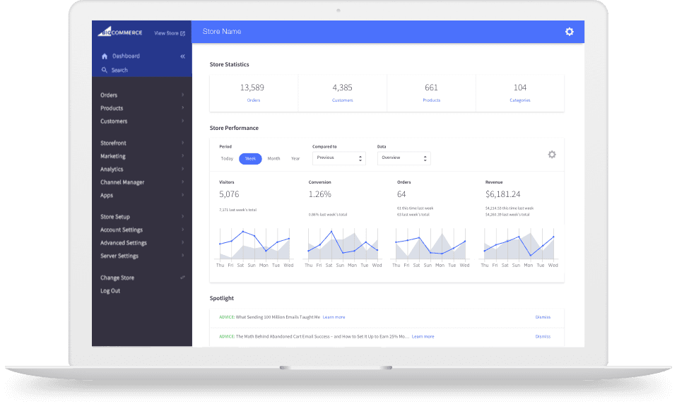The image size is (677, 404).
Task: Click the BigCommerce logo
Action: click(120, 32)
